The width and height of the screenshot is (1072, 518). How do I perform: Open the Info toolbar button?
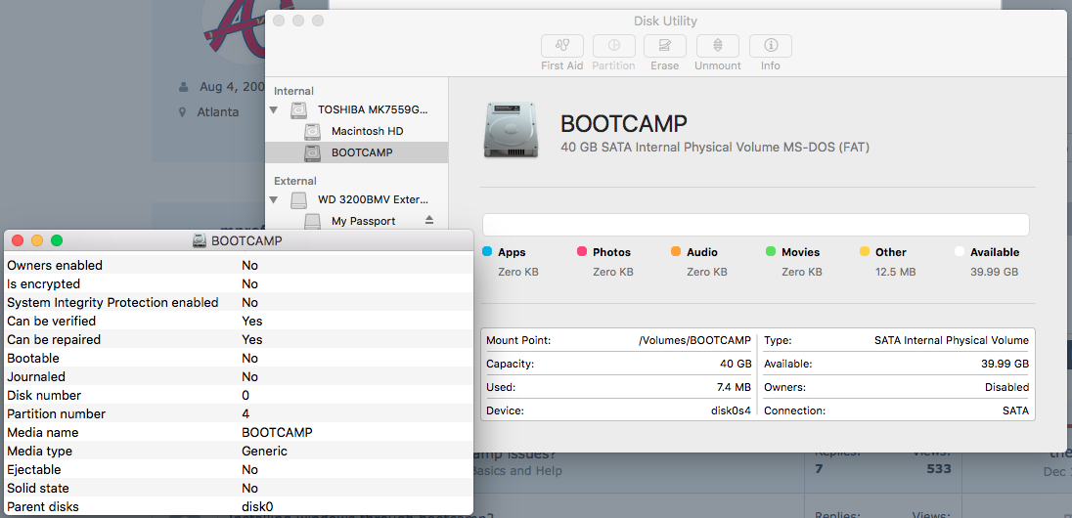point(771,46)
